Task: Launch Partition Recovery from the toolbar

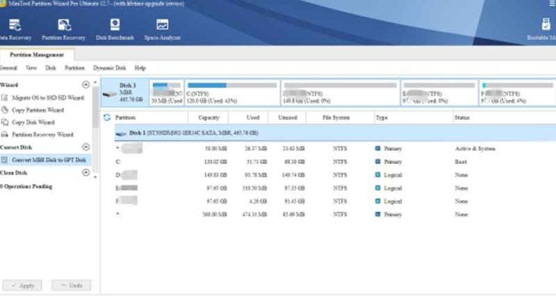Action: pyautogui.click(x=64, y=30)
